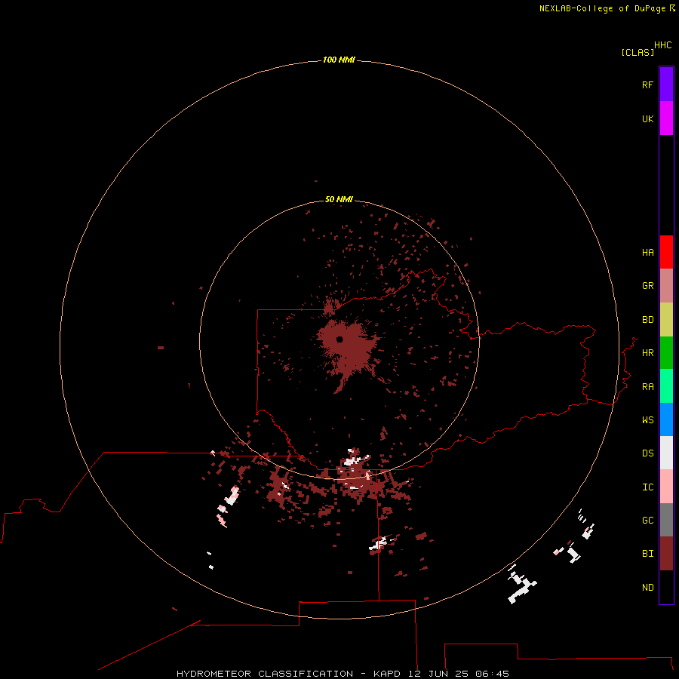The image size is (679, 679).
Task: Click the HR dark green legend swatch
Action: (666, 353)
